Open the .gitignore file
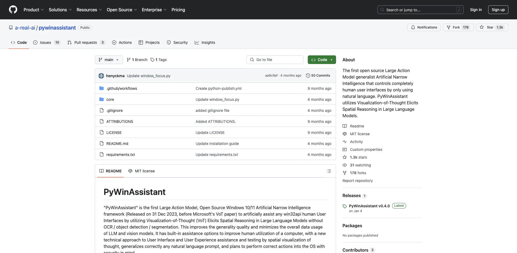The image size is (517, 253). click(114, 111)
